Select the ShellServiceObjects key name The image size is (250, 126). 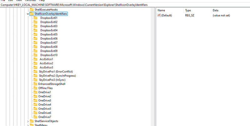(46, 121)
